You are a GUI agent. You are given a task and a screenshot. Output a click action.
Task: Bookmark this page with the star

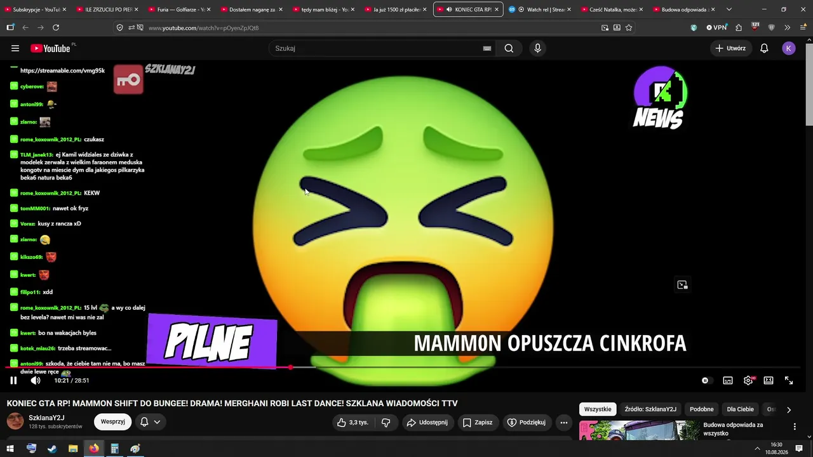click(629, 28)
